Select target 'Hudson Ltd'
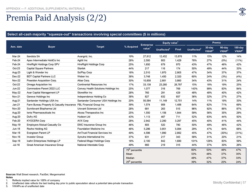 [84, 117]
